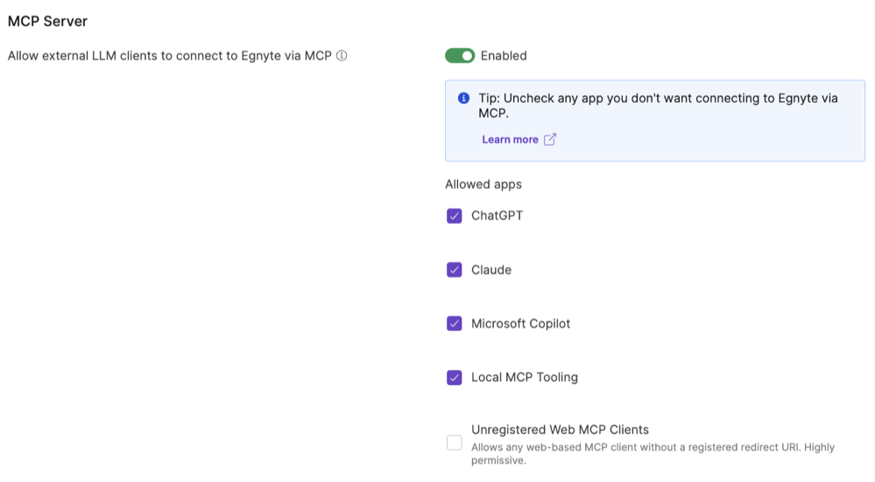The height and width of the screenshot is (482, 875).
Task: Click the Allowed apps heading
Action: (483, 185)
